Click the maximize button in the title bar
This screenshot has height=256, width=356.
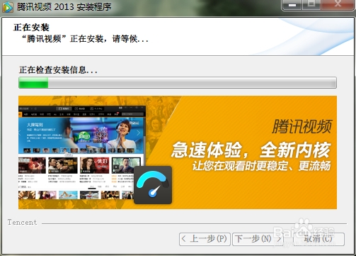pyautogui.click(x=311, y=4)
